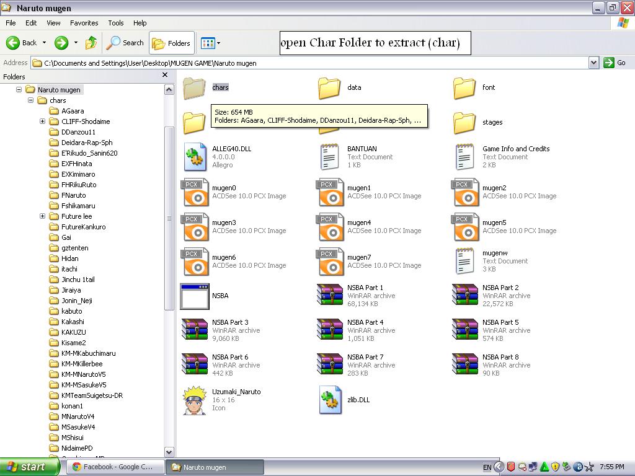Expand the Future lee folder node

pos(42,216)
